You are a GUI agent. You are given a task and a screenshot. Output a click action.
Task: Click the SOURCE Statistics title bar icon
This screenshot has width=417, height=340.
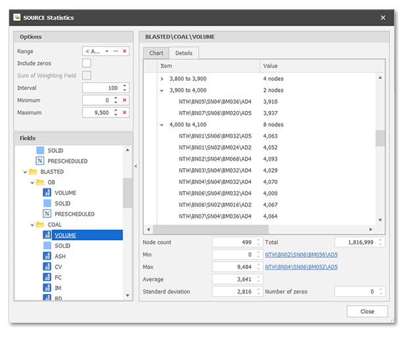pyautogui.click(x=16, y=18)
